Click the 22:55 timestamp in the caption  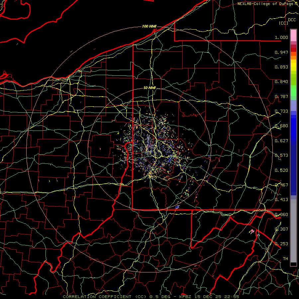pos(232,297)
